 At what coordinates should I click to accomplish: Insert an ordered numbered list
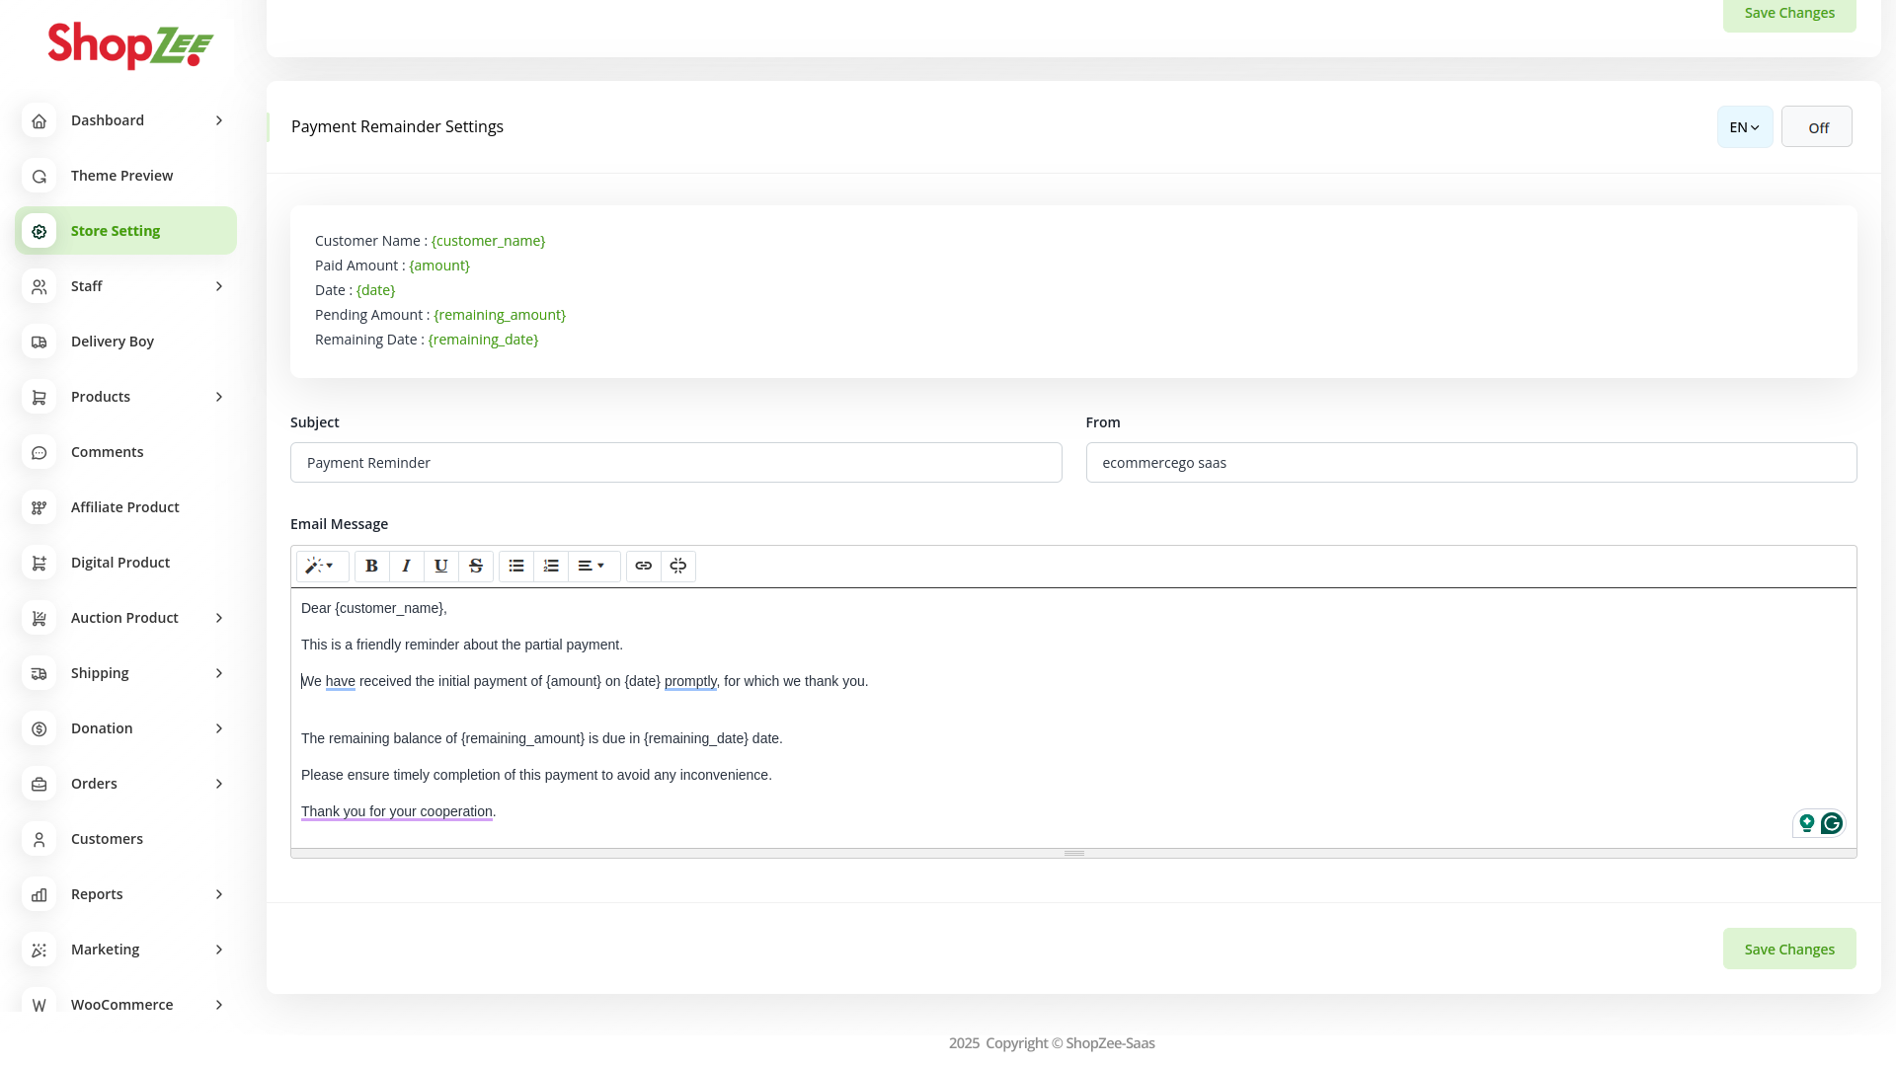(x=551, y=566)
